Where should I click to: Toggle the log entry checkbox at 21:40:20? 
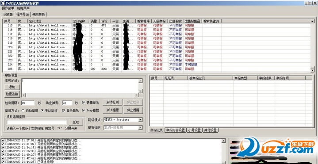(x=3, y=154)
